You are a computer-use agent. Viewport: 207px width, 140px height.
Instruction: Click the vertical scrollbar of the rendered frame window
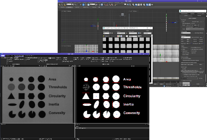[152, 59]
